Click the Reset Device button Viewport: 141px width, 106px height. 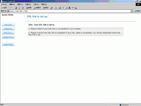pos(8,33)
